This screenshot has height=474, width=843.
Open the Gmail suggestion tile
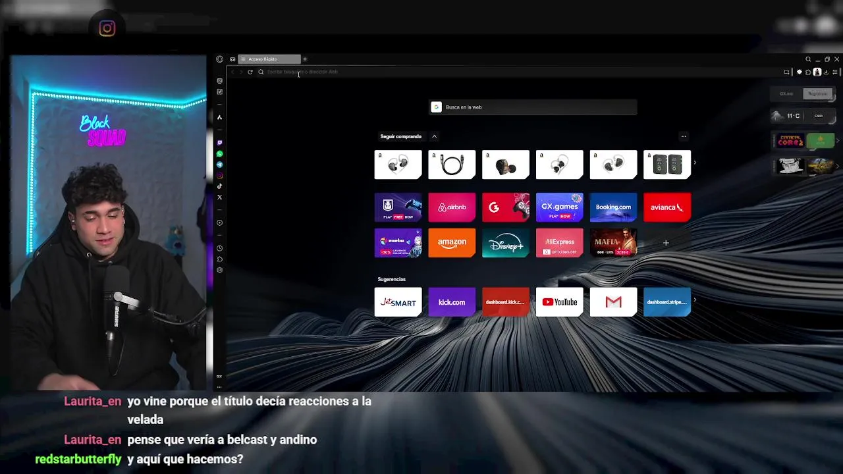click(x=613, y=302)
